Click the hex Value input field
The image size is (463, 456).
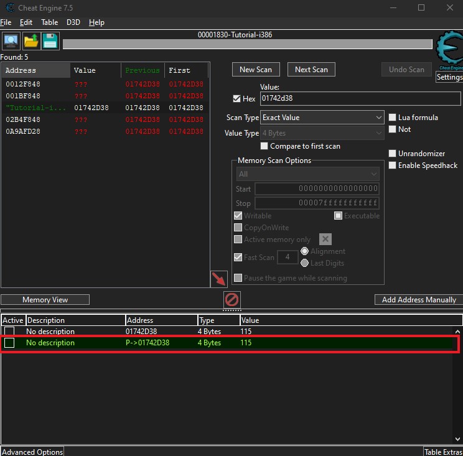[360, 99]
